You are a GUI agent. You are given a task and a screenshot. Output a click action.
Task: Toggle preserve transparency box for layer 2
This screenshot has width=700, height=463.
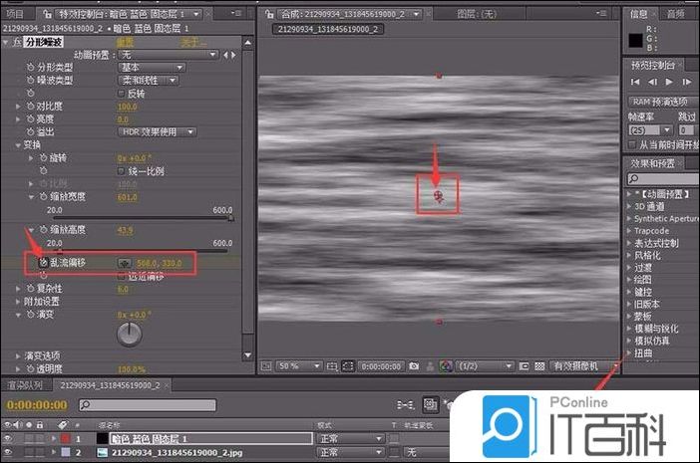(394, 452)
